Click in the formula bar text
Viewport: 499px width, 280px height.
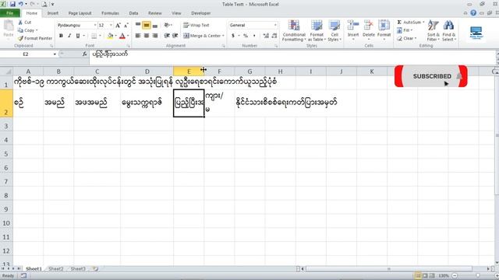109,54
